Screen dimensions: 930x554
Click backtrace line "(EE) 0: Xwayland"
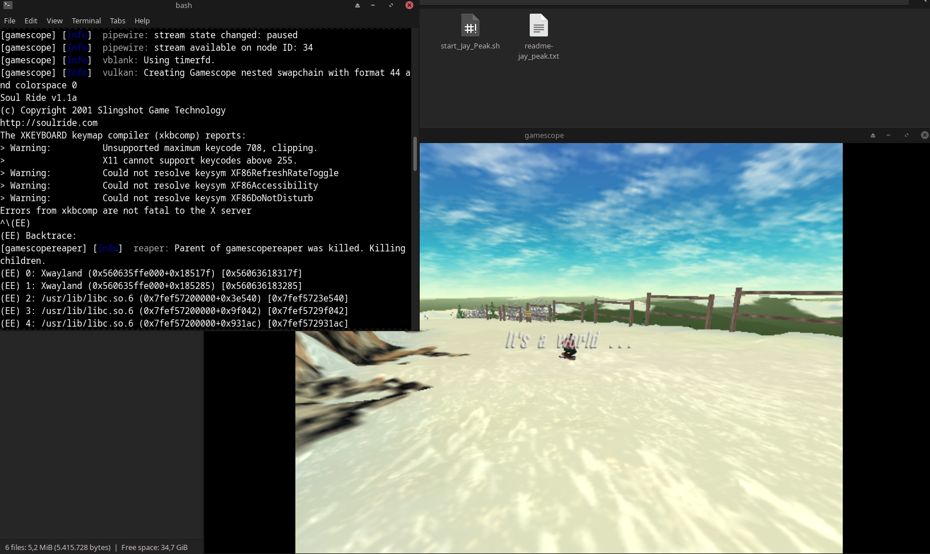point(151,273)
